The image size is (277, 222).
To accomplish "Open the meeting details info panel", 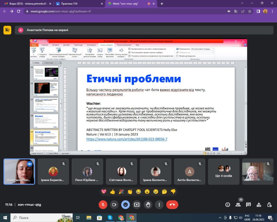I will tap(228, 205).
